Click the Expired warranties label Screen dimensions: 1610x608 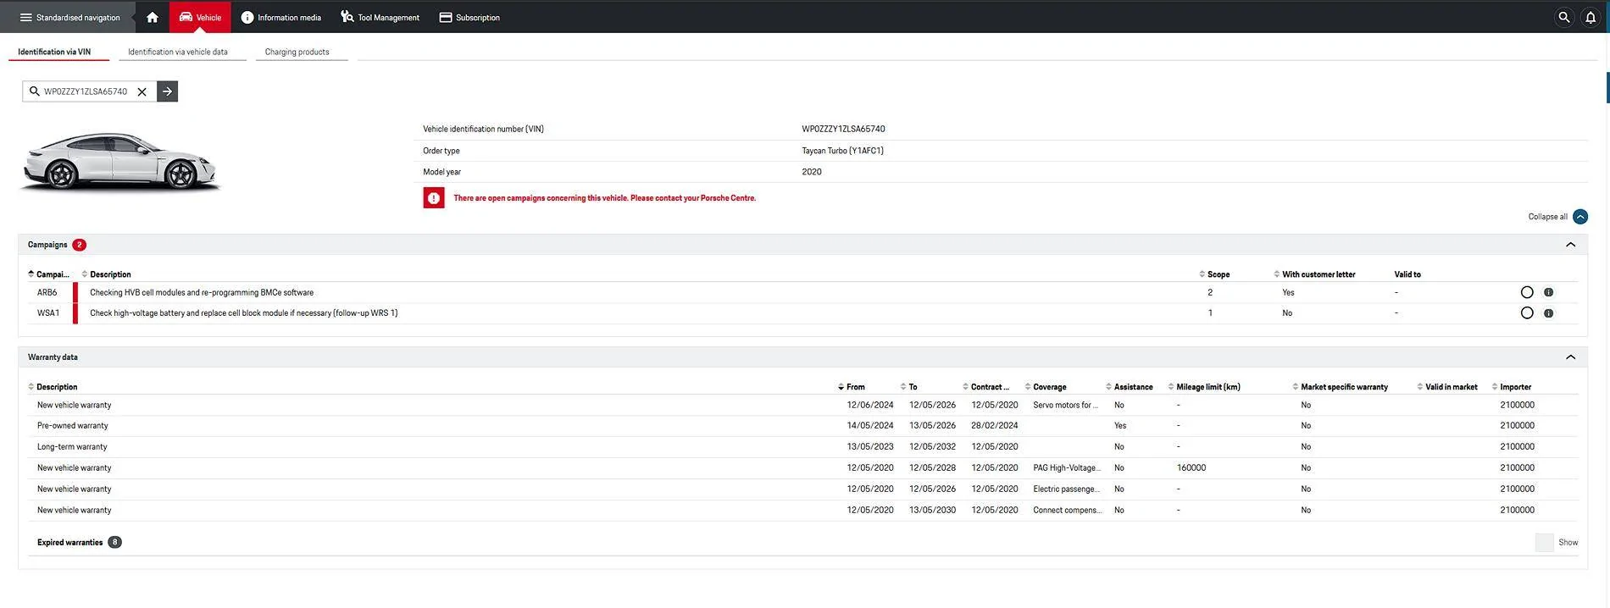click(69, 542)
